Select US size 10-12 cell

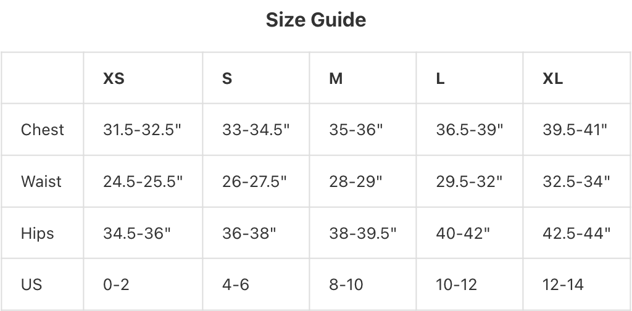point(456,284)
